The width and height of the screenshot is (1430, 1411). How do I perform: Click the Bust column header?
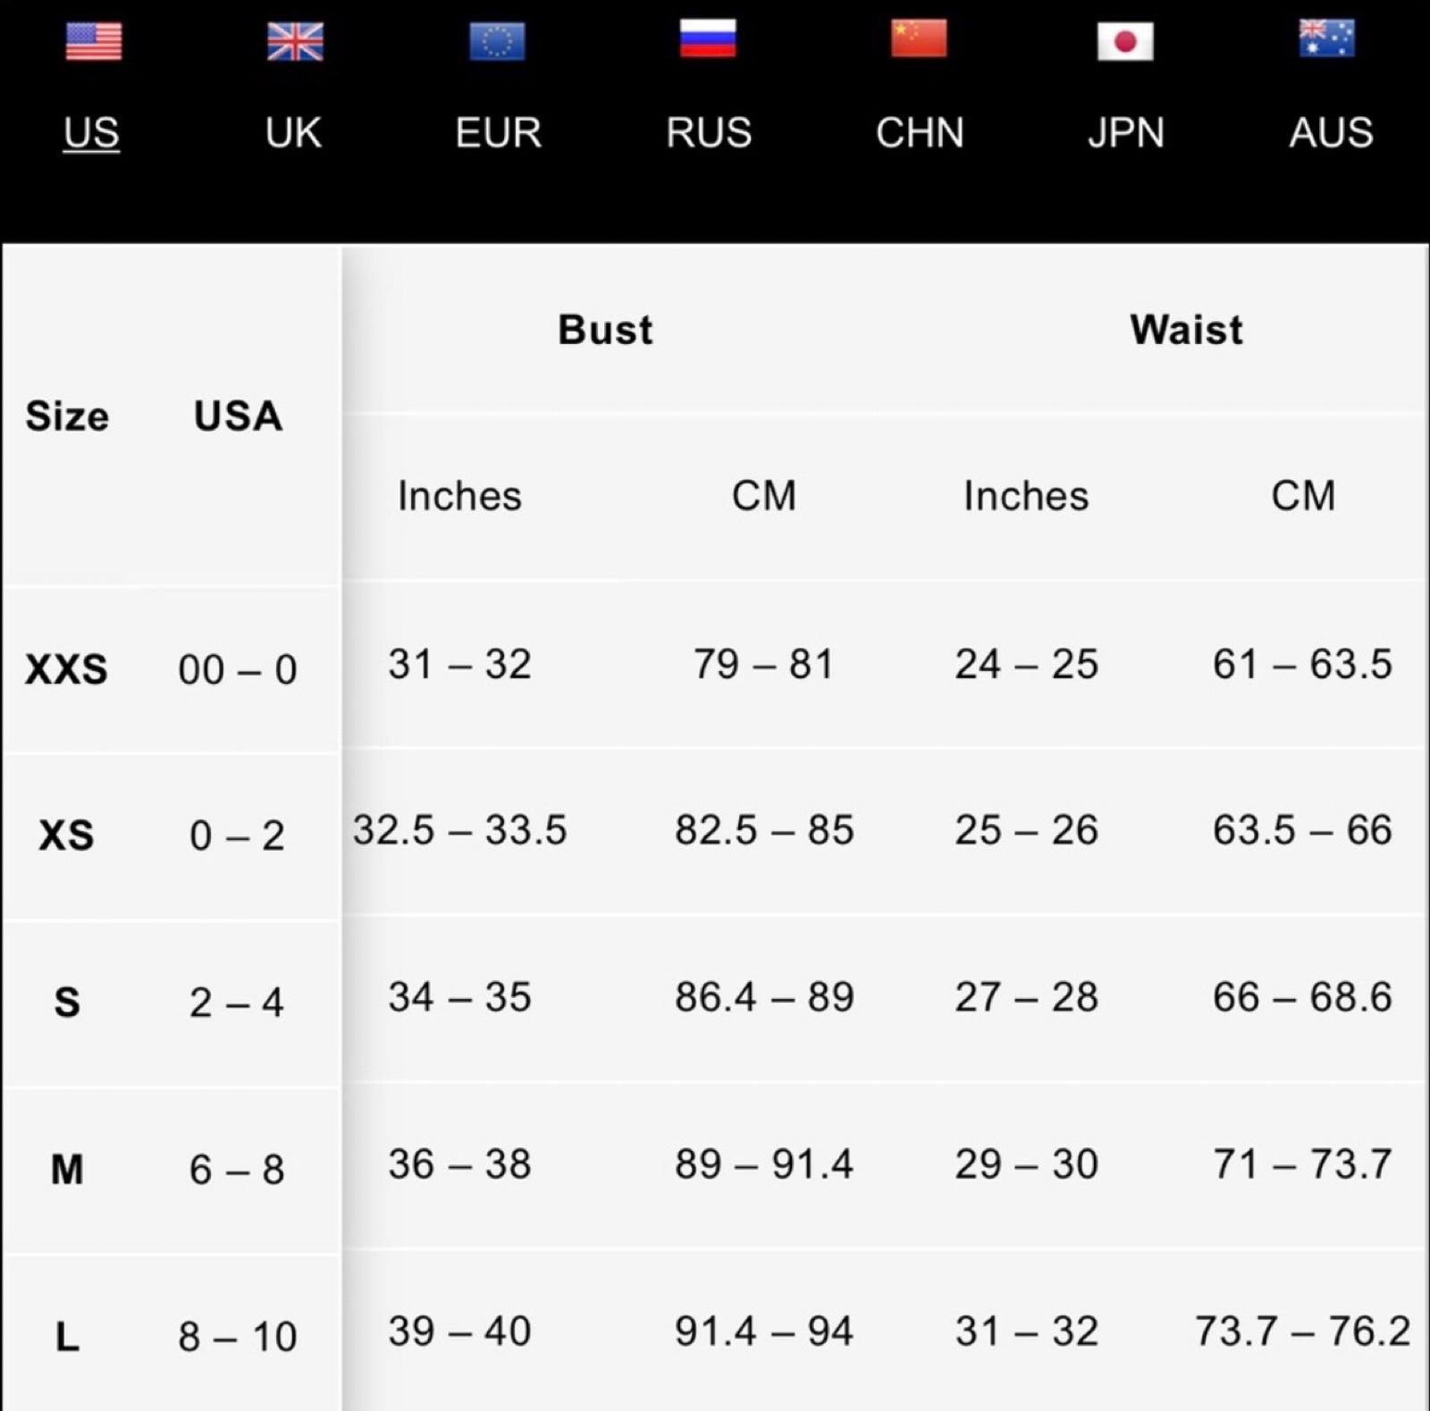605,330
